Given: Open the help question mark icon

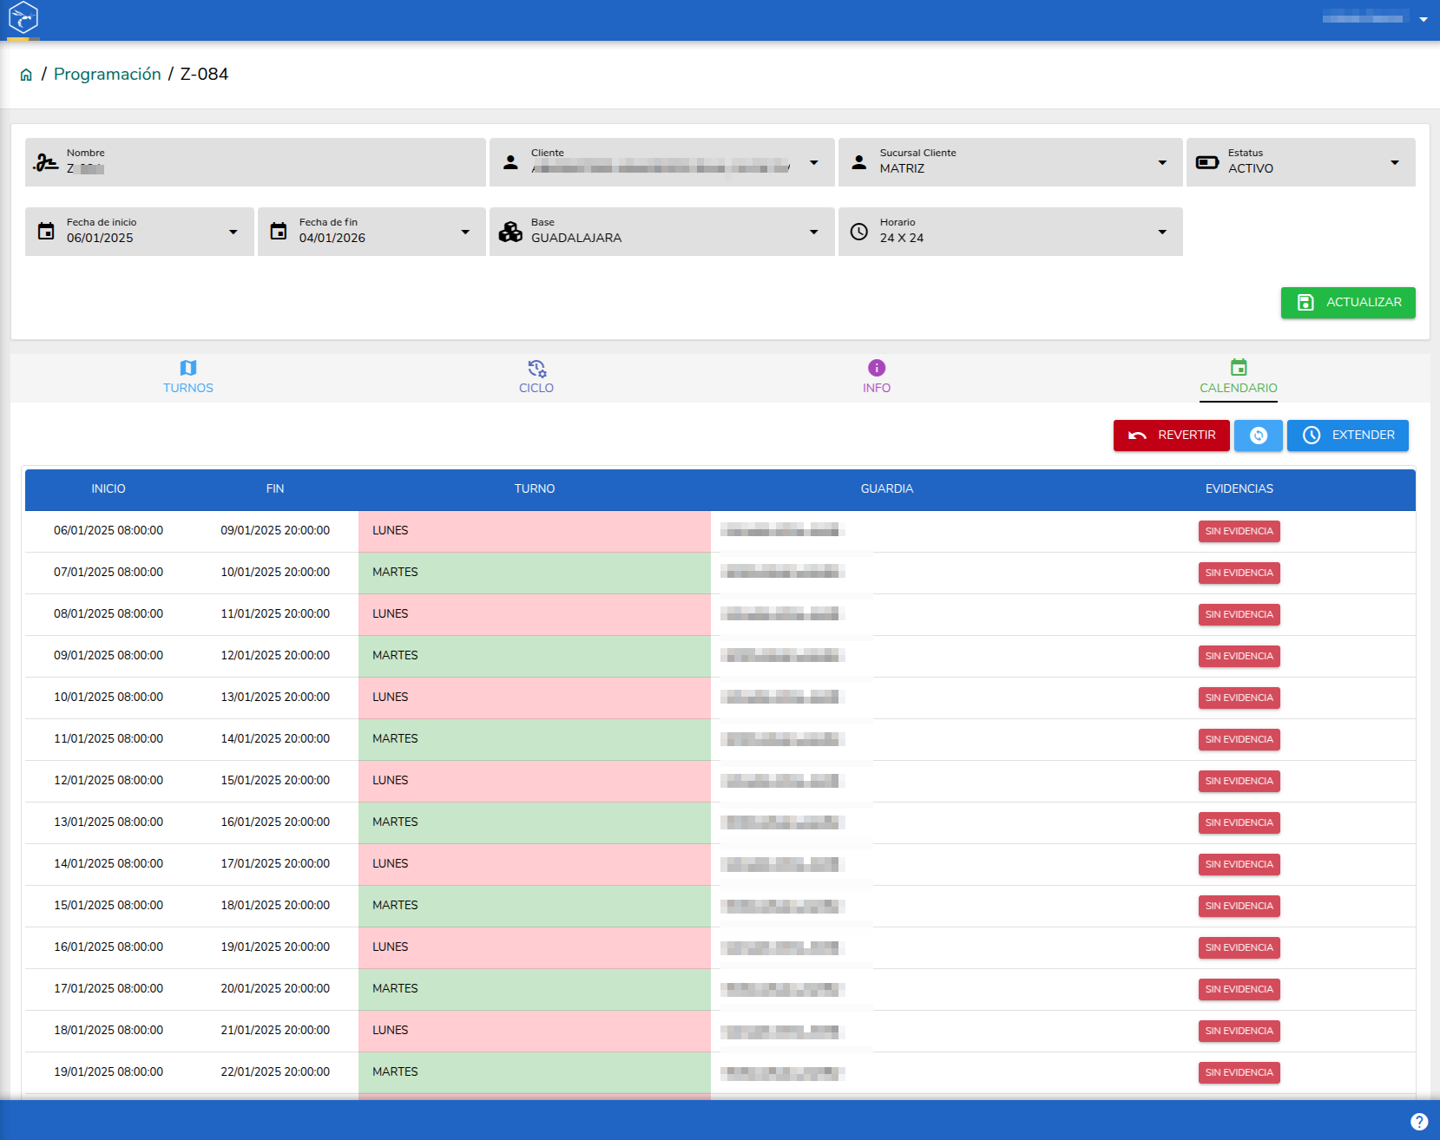Looking at the screenshot, I should [1419, 1121].
